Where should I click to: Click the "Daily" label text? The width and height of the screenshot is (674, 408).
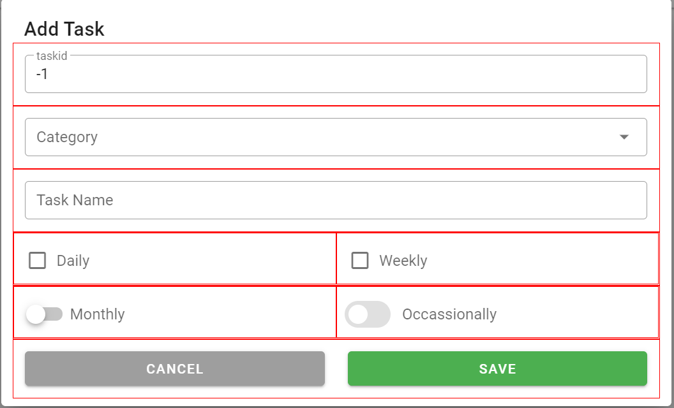click(73, 261)
